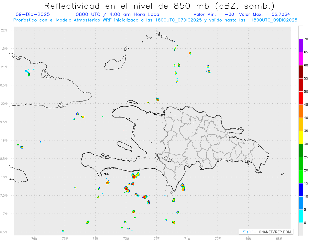Select the '68W' longitude label
313x242 pixels.
(279, 238)
